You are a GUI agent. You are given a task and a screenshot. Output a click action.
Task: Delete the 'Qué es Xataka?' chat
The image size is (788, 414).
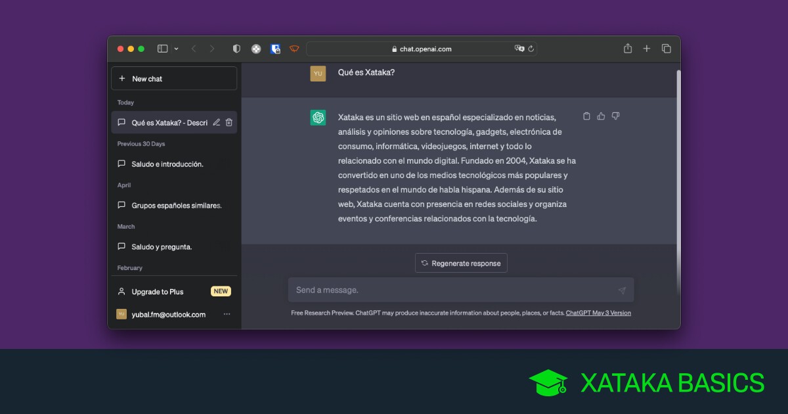click(229, 122)
